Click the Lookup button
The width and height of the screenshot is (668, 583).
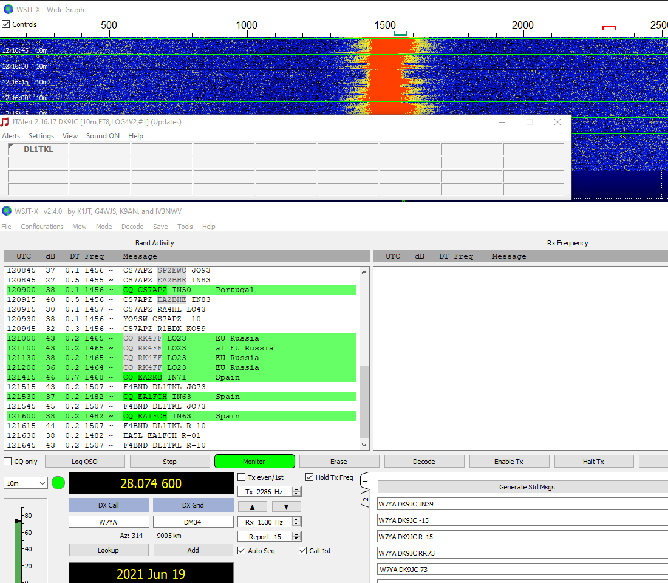point(109,550)
